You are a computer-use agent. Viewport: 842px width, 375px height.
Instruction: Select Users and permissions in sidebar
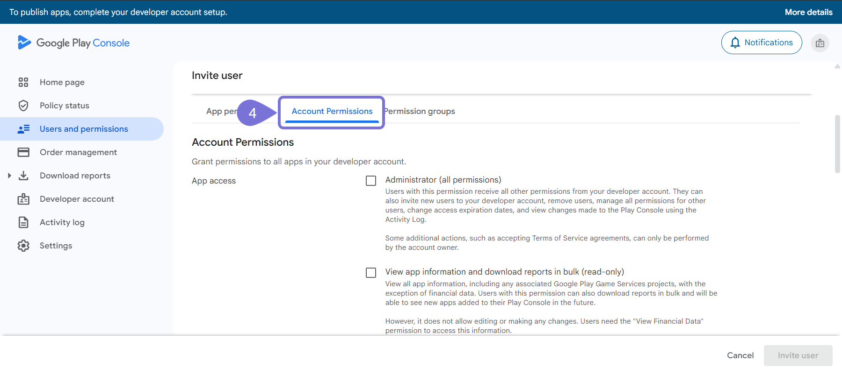point(83,129)
